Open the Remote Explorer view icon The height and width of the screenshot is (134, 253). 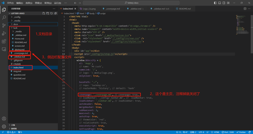pos(4,49)
